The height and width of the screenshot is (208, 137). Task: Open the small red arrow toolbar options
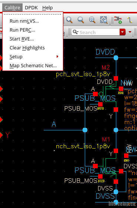click(130, 32)
